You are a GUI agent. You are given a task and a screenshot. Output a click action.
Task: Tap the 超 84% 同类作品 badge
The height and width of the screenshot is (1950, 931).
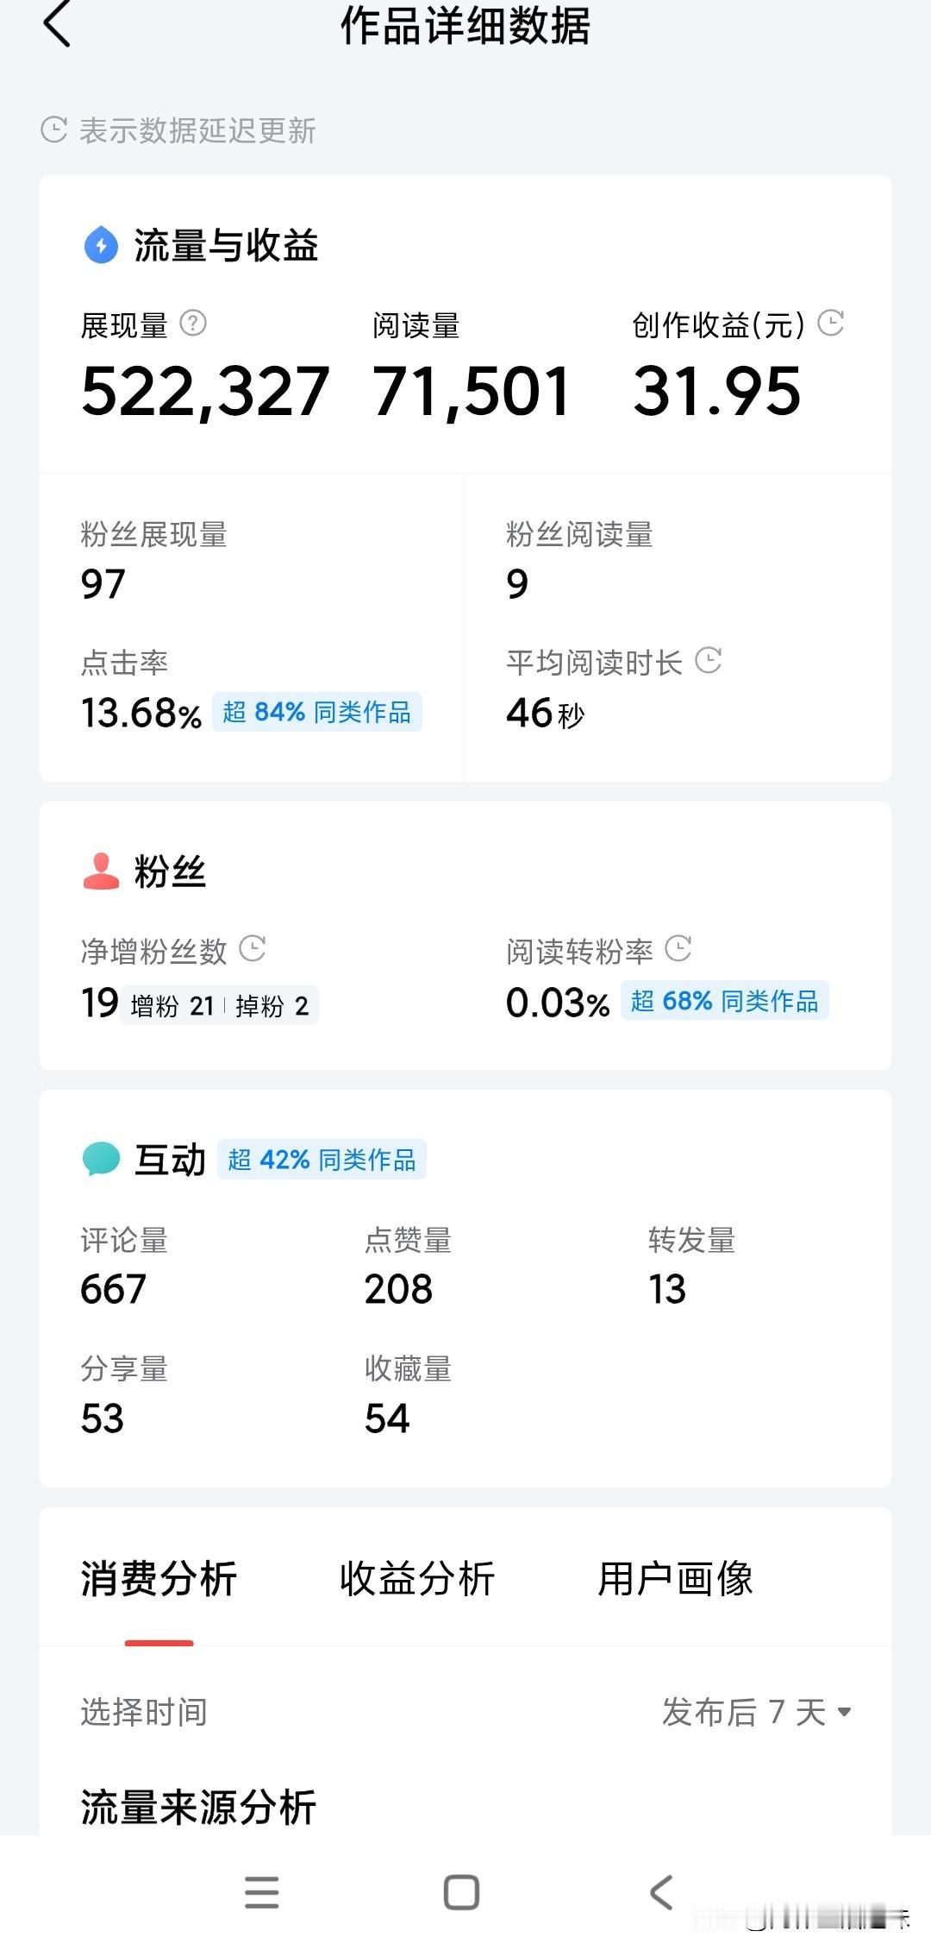317,712
